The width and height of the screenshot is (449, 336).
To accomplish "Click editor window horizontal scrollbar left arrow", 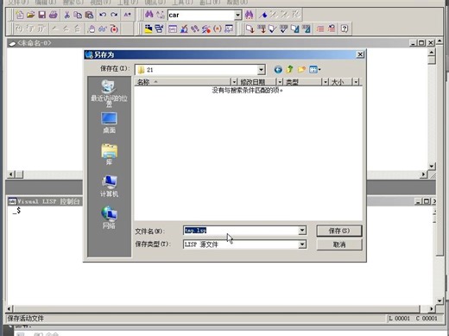I will pos(11,174).
